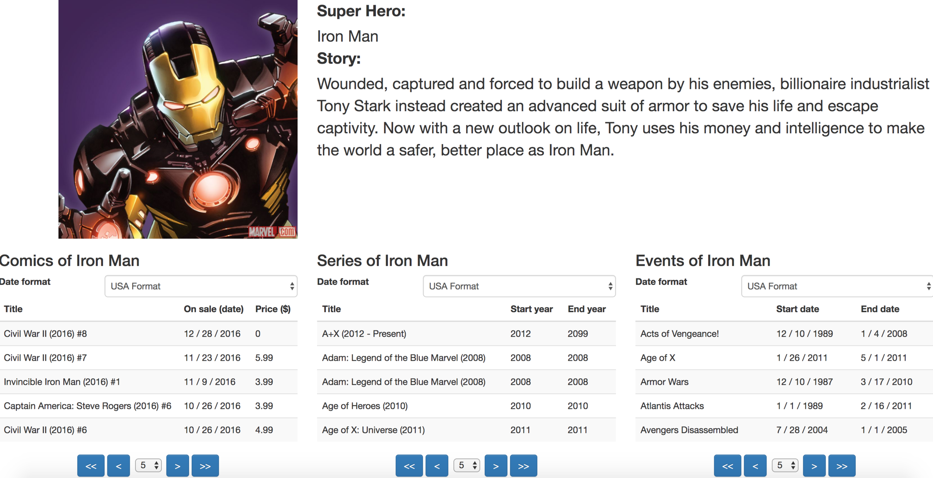933x478 pixels.
Task: Jump to last page of Comics table
Action: 205,466
